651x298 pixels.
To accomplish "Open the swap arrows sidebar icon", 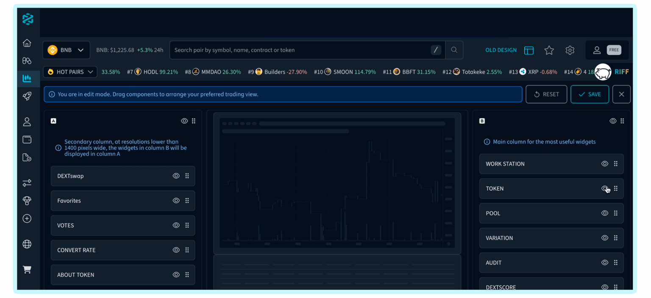I will (x=27, y=183).
